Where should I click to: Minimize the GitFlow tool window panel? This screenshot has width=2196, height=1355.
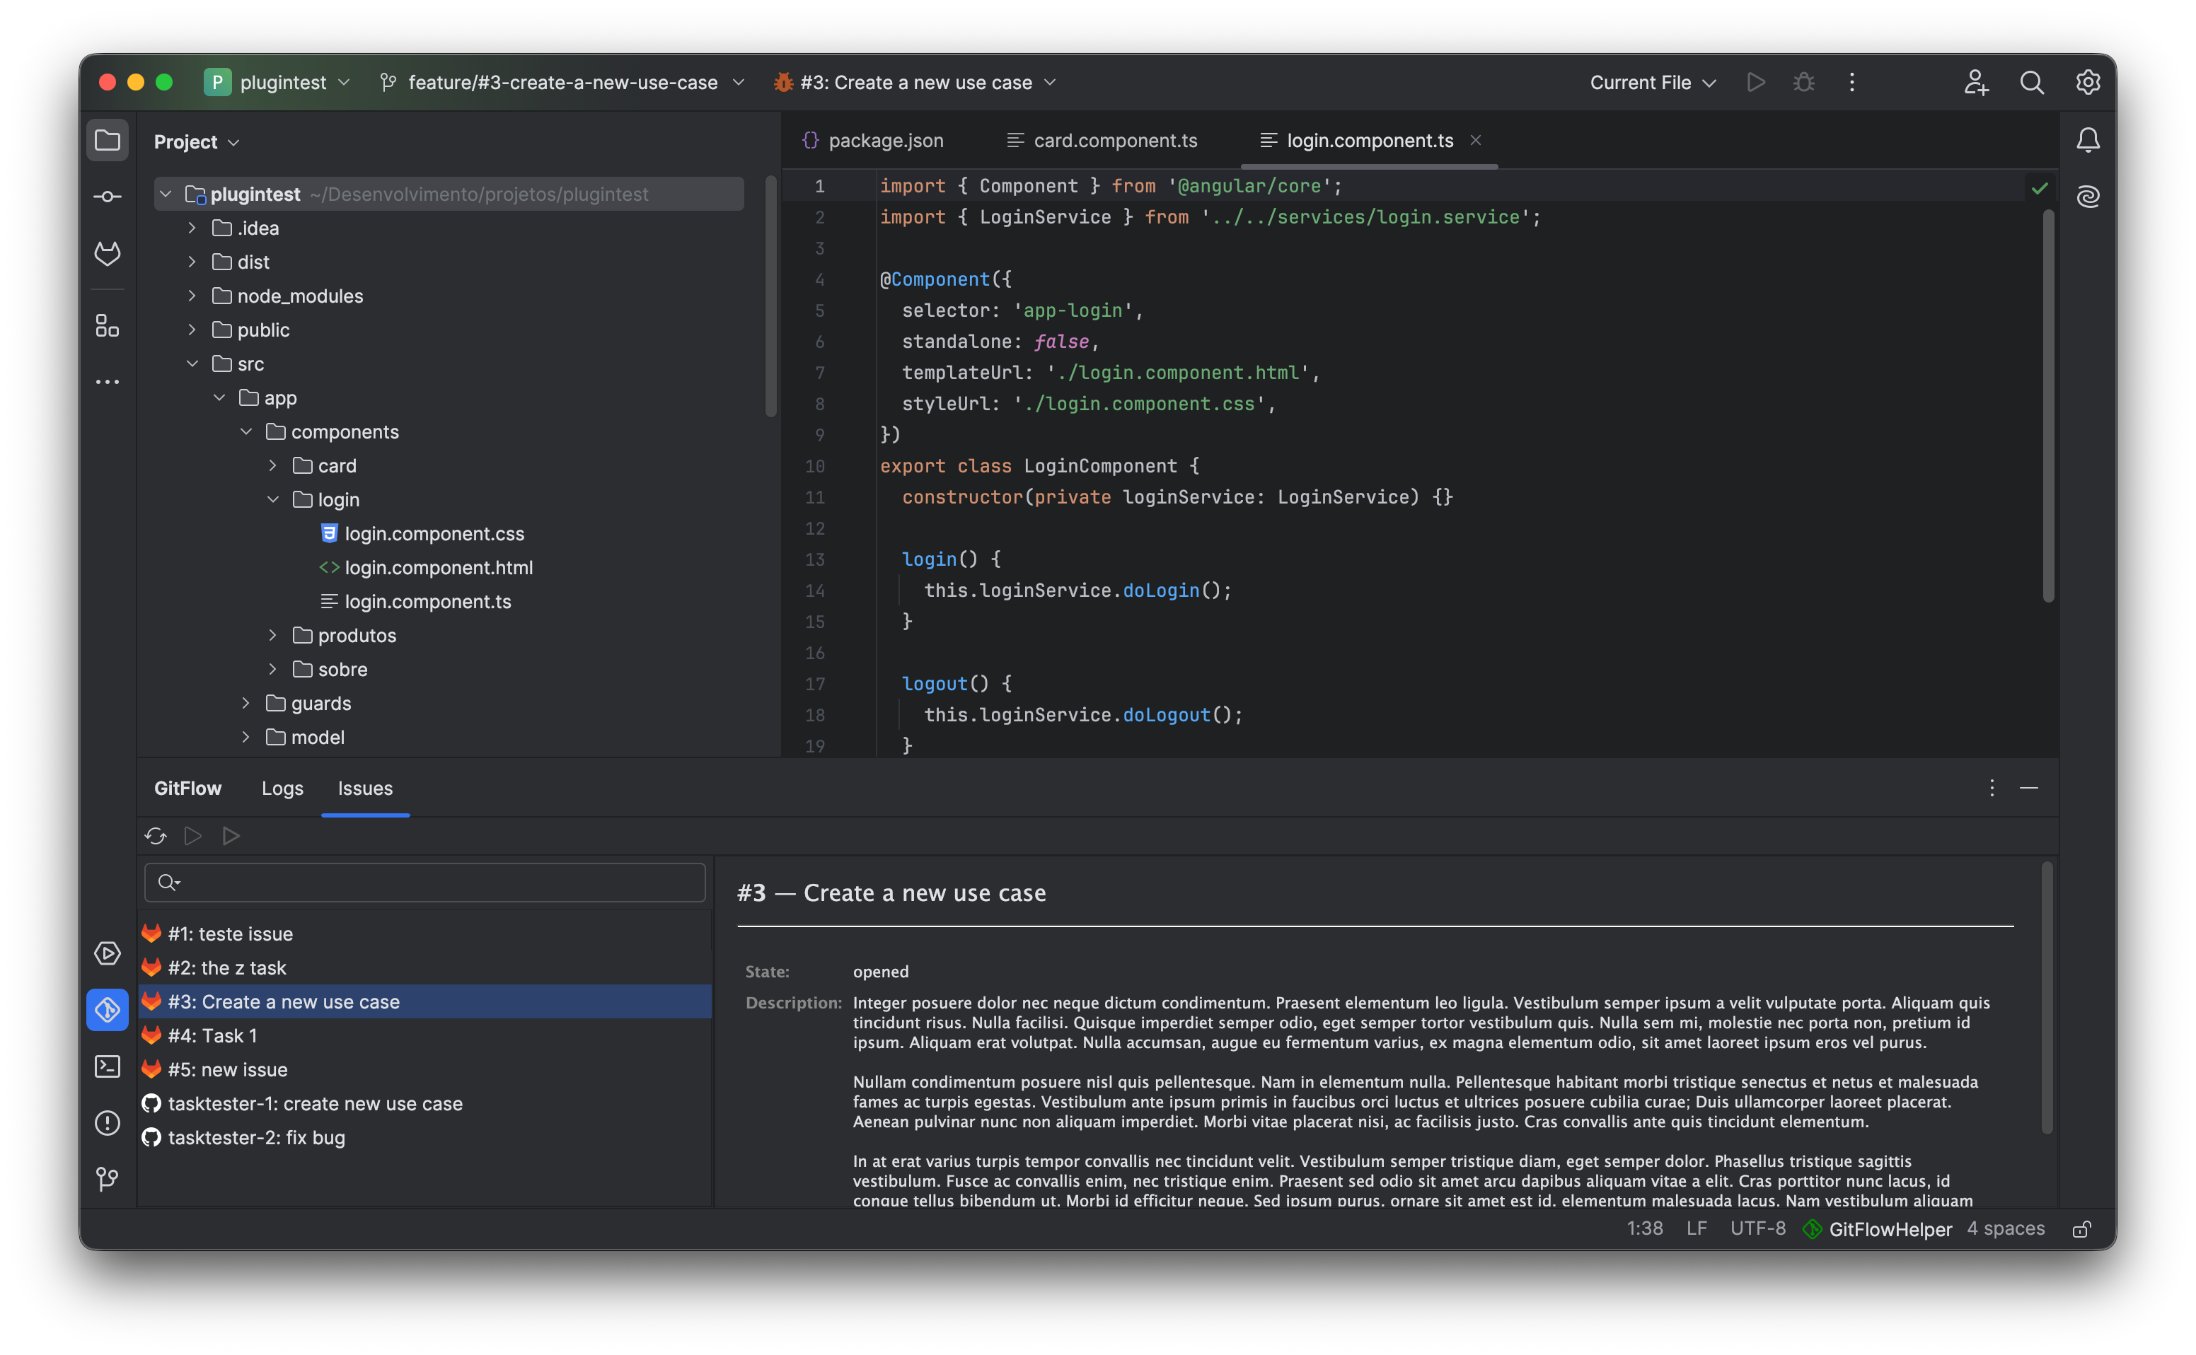point(2029,788)
